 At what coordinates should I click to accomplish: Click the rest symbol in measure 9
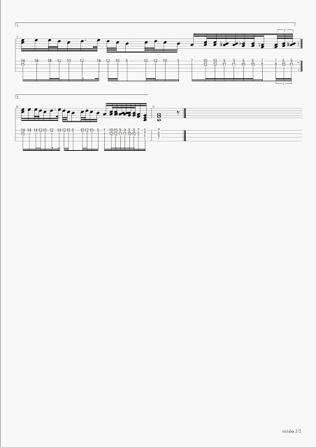[179, 113]
